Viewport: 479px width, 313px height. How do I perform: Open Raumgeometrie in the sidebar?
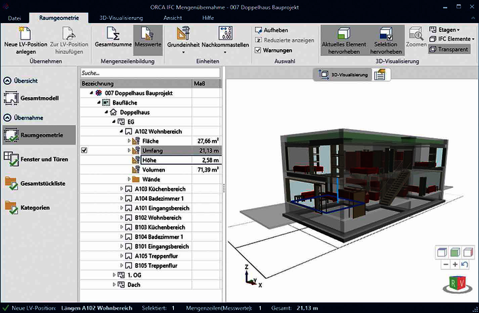click(39, 135)
